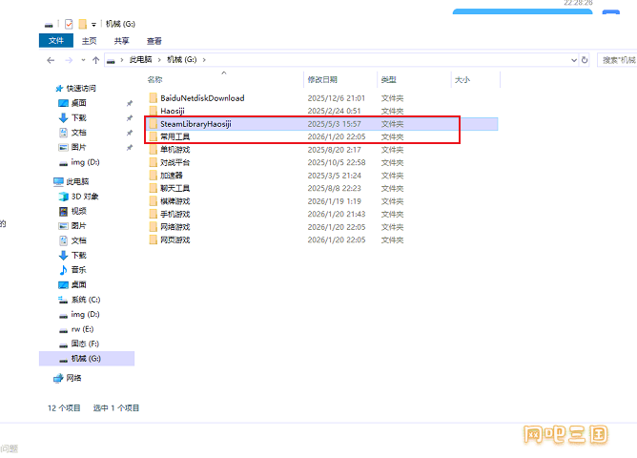Screen dimensions: 637x458
Task: Open the quick access toolbar customize dropdown
Action: click(93, 25)
